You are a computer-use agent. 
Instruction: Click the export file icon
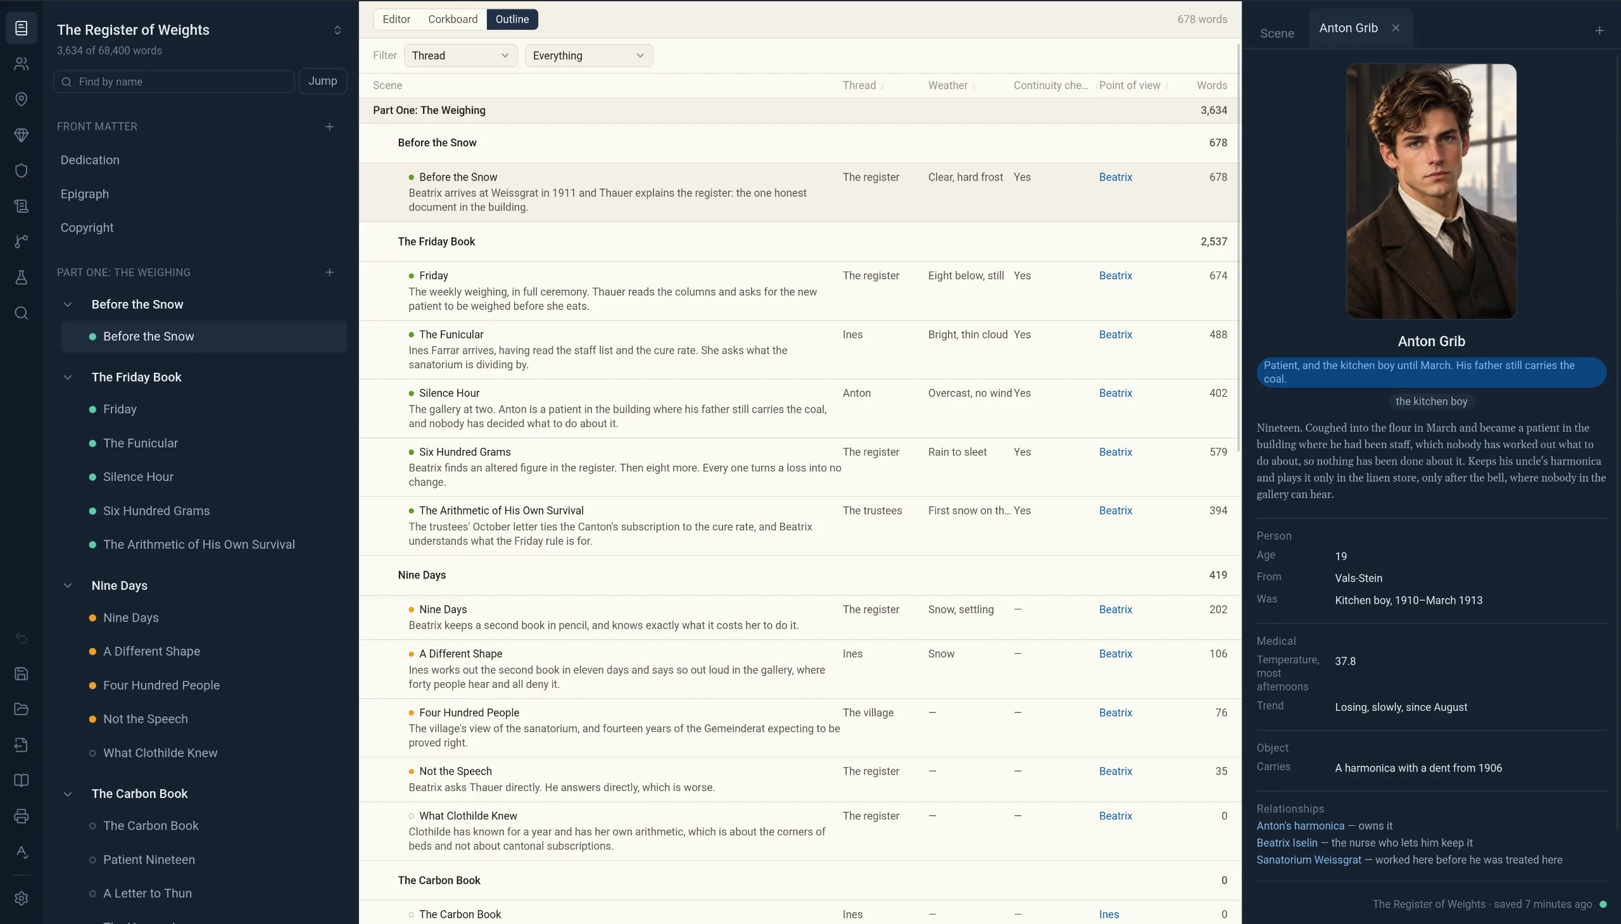coord(21,744)
